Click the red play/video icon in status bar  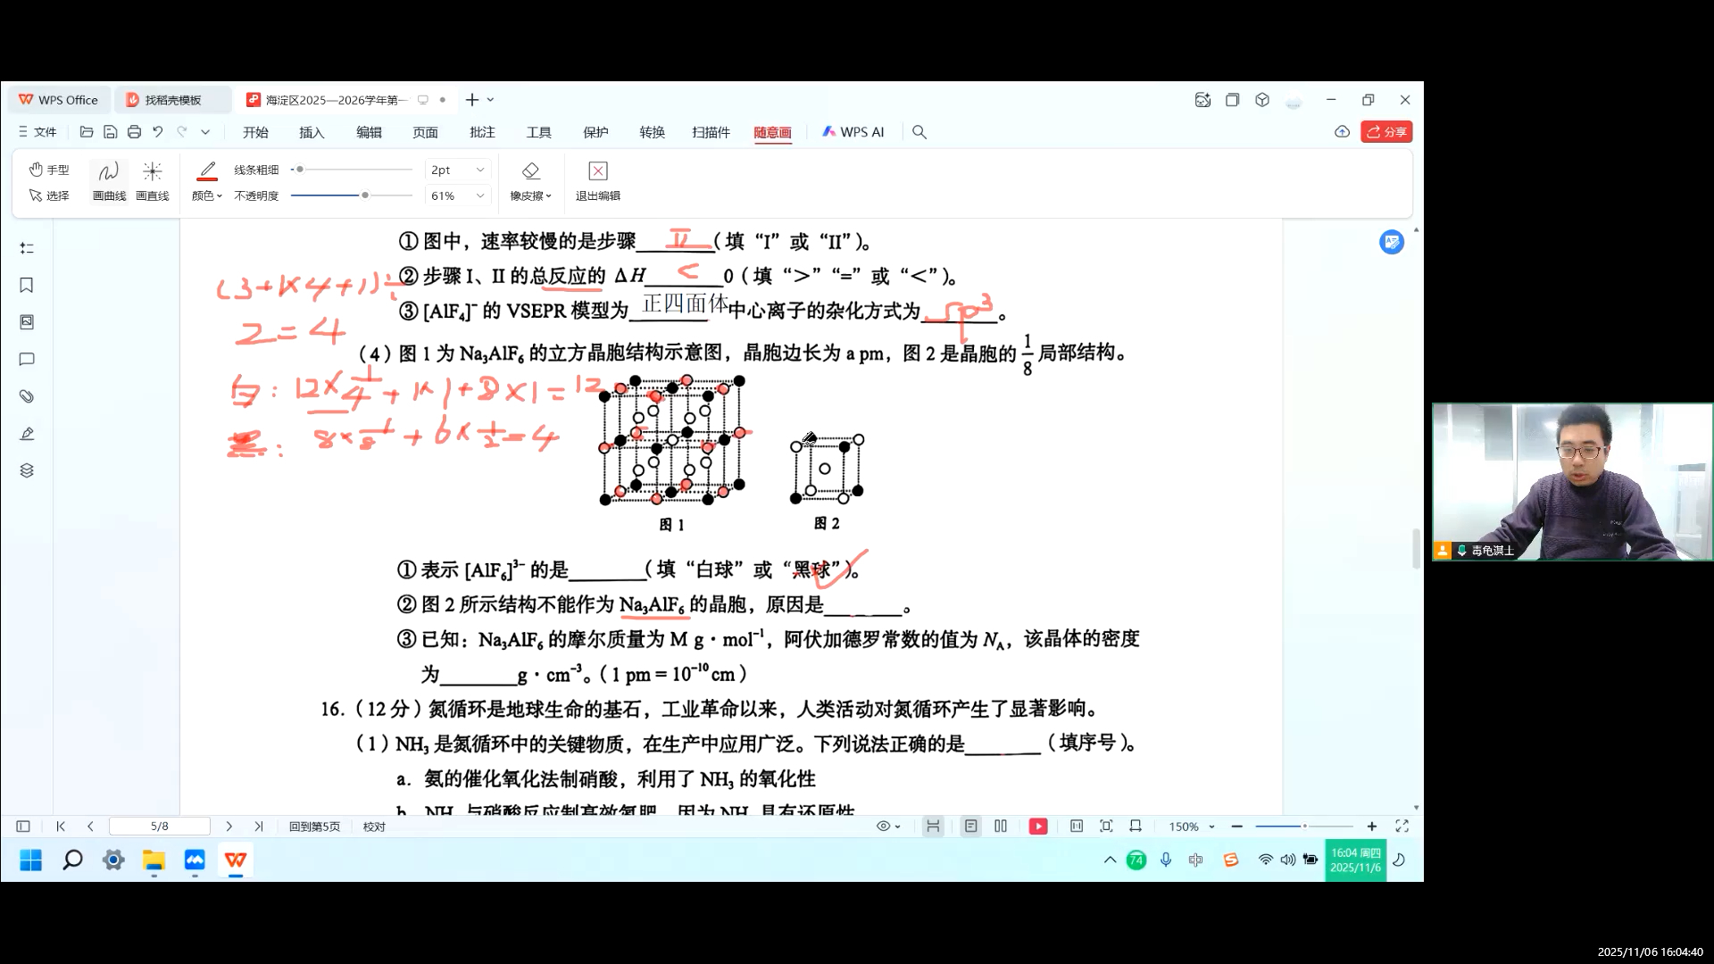(1038, 826)
